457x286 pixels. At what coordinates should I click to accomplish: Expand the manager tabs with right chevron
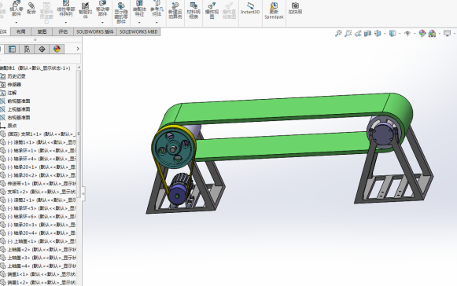pos(78,49)
